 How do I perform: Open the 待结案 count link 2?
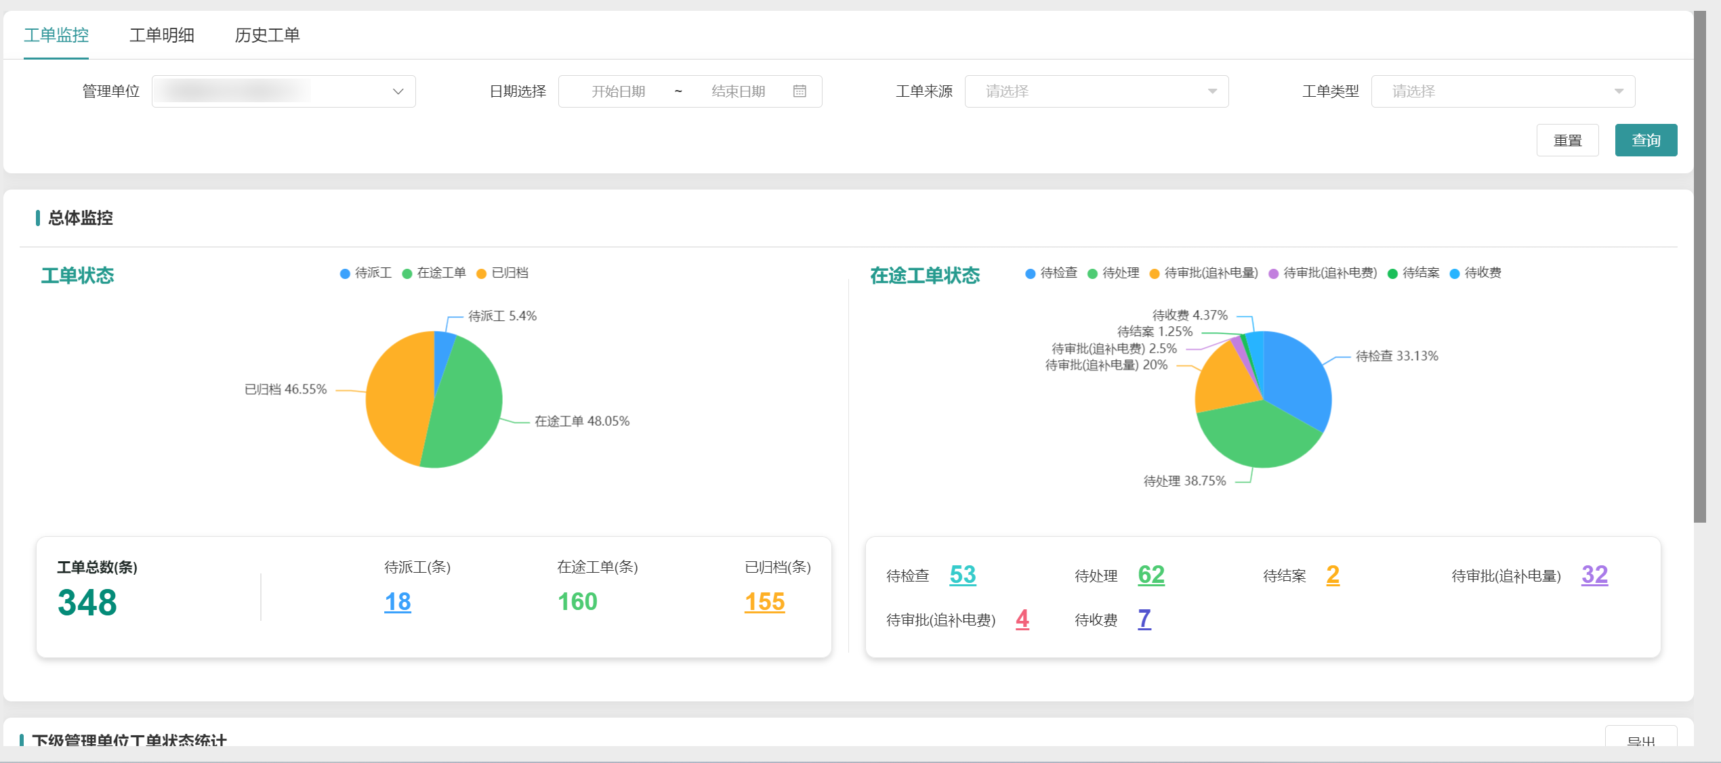1333,575
